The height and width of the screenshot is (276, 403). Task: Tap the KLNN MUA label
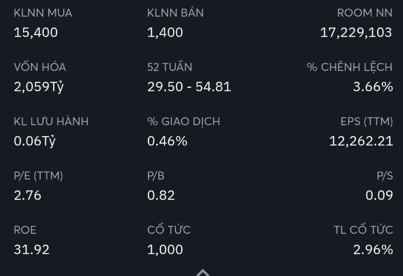pyautogui.click(x=43, y=13)
